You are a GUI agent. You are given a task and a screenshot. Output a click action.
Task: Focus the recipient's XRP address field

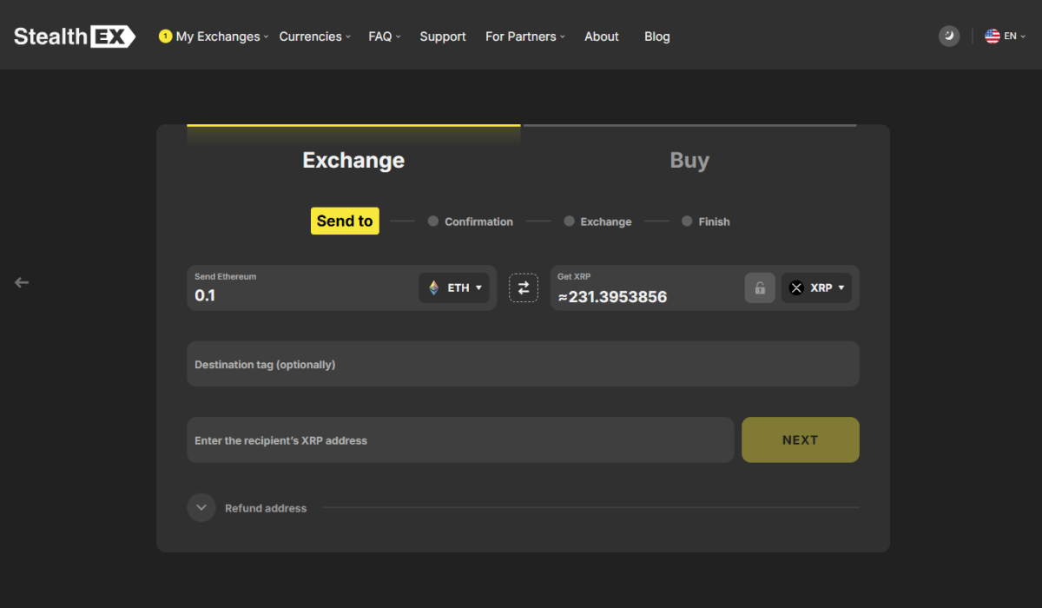460,440
